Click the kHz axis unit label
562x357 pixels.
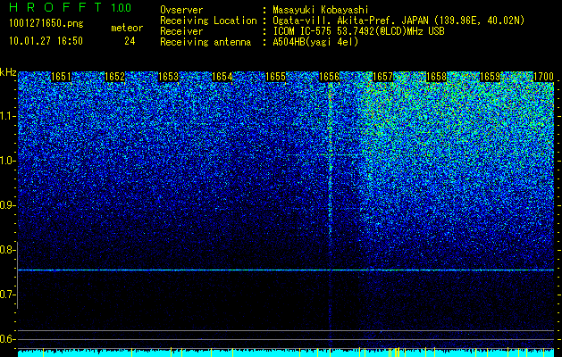tap(8, 72)
